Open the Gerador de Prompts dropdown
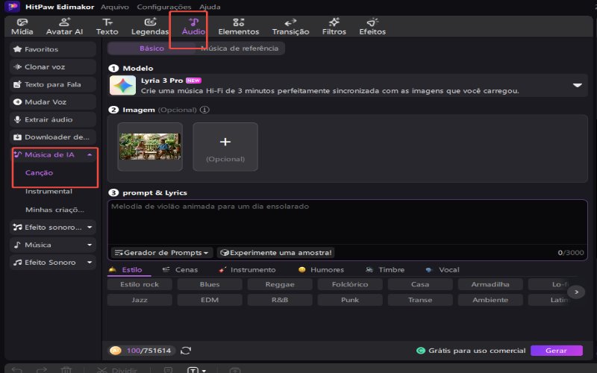The image size is (597, 373). (161, 252)
